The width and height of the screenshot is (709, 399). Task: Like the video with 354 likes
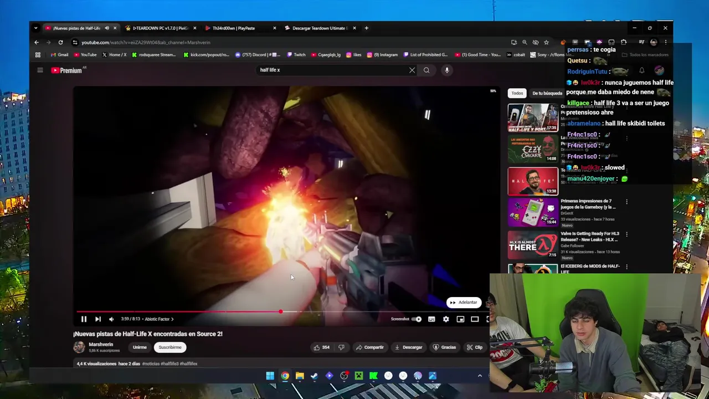point(321,347)
